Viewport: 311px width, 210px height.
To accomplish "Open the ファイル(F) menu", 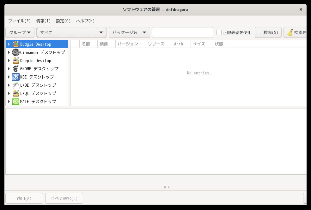I will click(x=20, y=21).
